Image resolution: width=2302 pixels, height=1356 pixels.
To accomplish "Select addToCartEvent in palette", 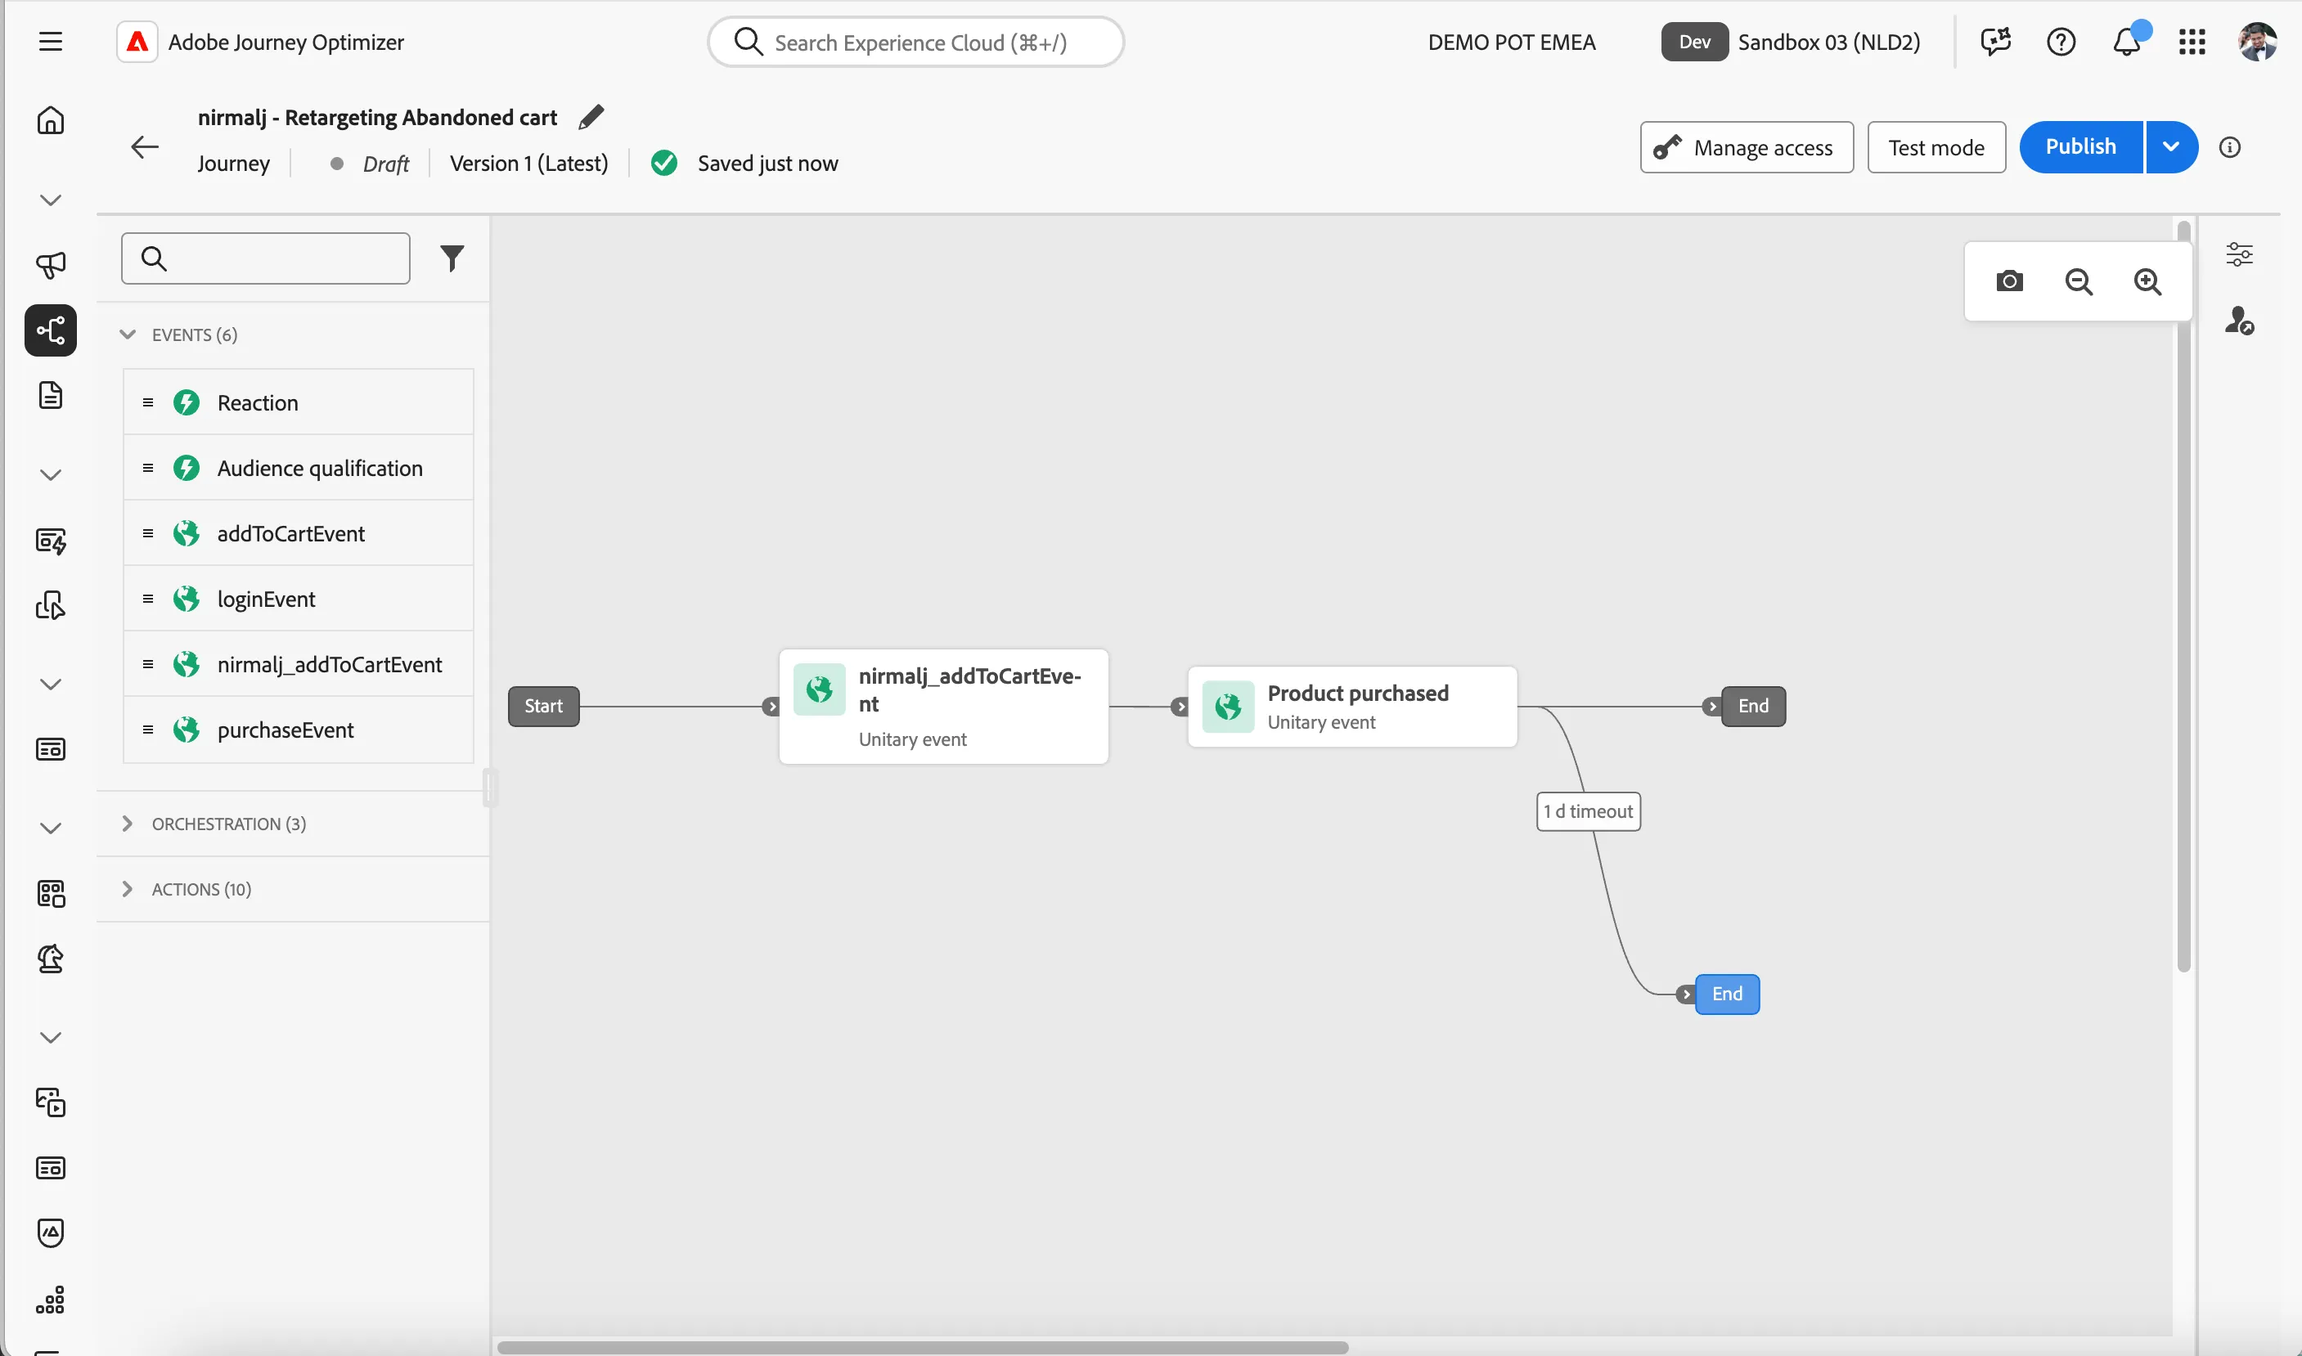I will coord(298,533).
